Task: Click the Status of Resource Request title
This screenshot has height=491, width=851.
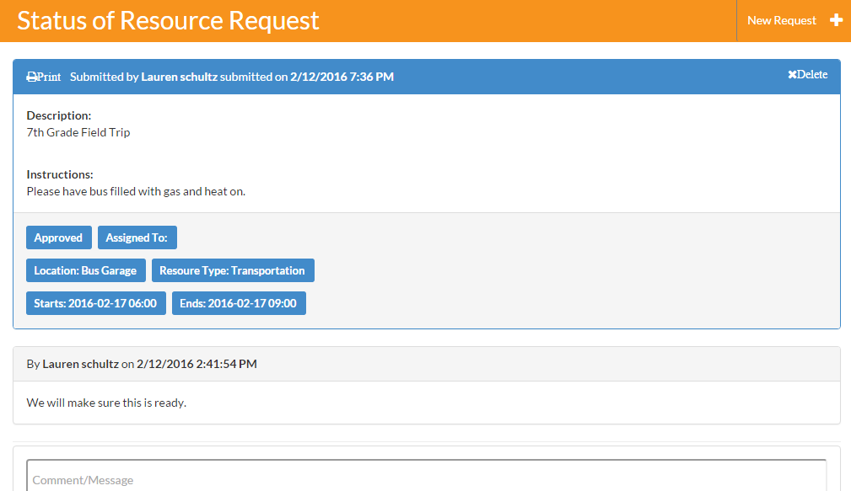Action: point(168,20)
